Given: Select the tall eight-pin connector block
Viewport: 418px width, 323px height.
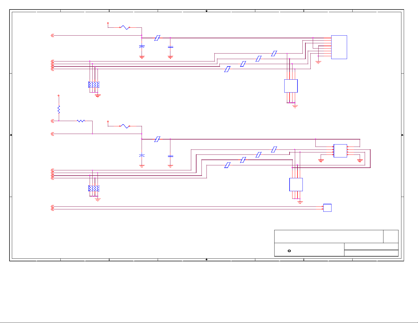Looking at the screenshot, I should (339, 47).
